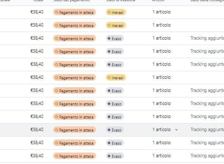Click the Articoli column header
224x164 pixels.
coord(158,1)
